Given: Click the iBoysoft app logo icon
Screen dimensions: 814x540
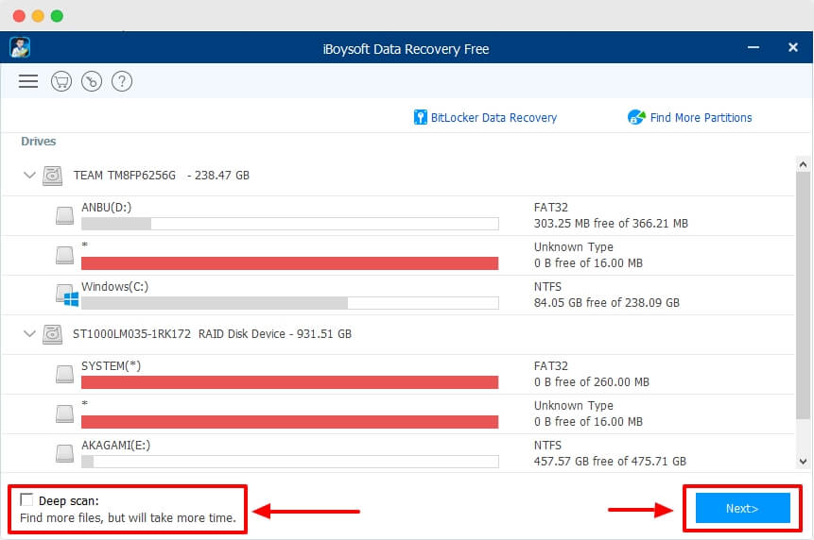Looking at the screenshot, I should coord(20,48).
